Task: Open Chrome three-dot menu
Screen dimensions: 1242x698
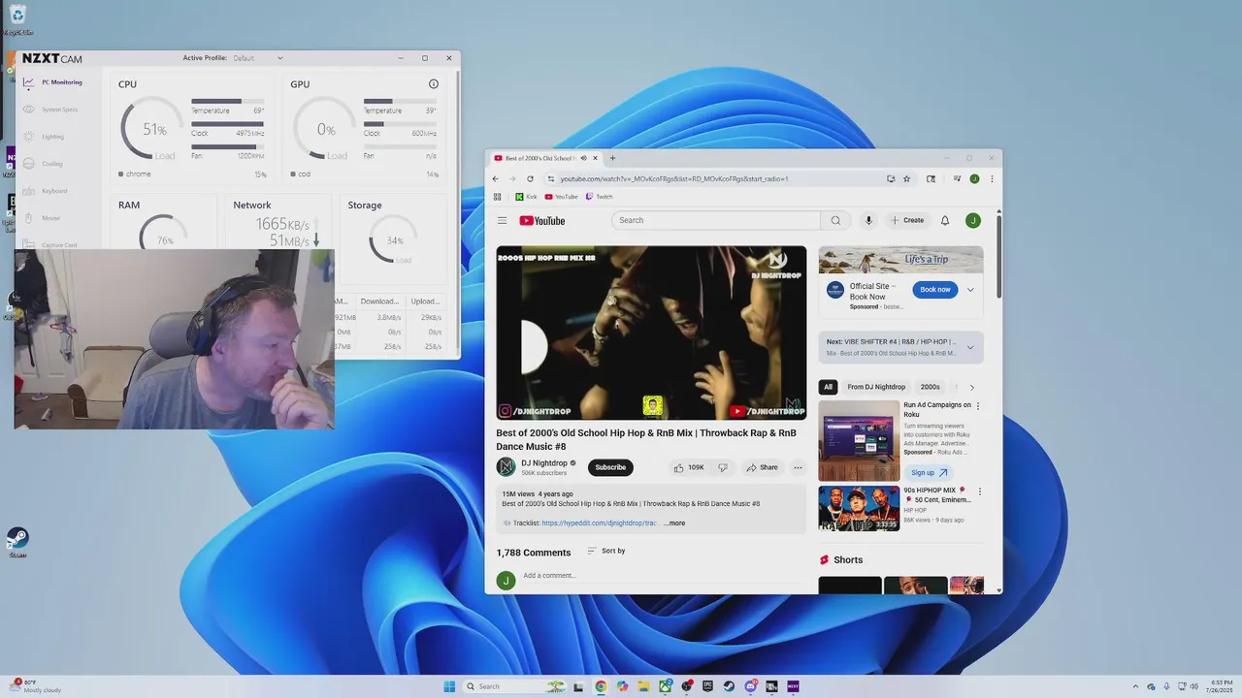Action: coord(992,178)
